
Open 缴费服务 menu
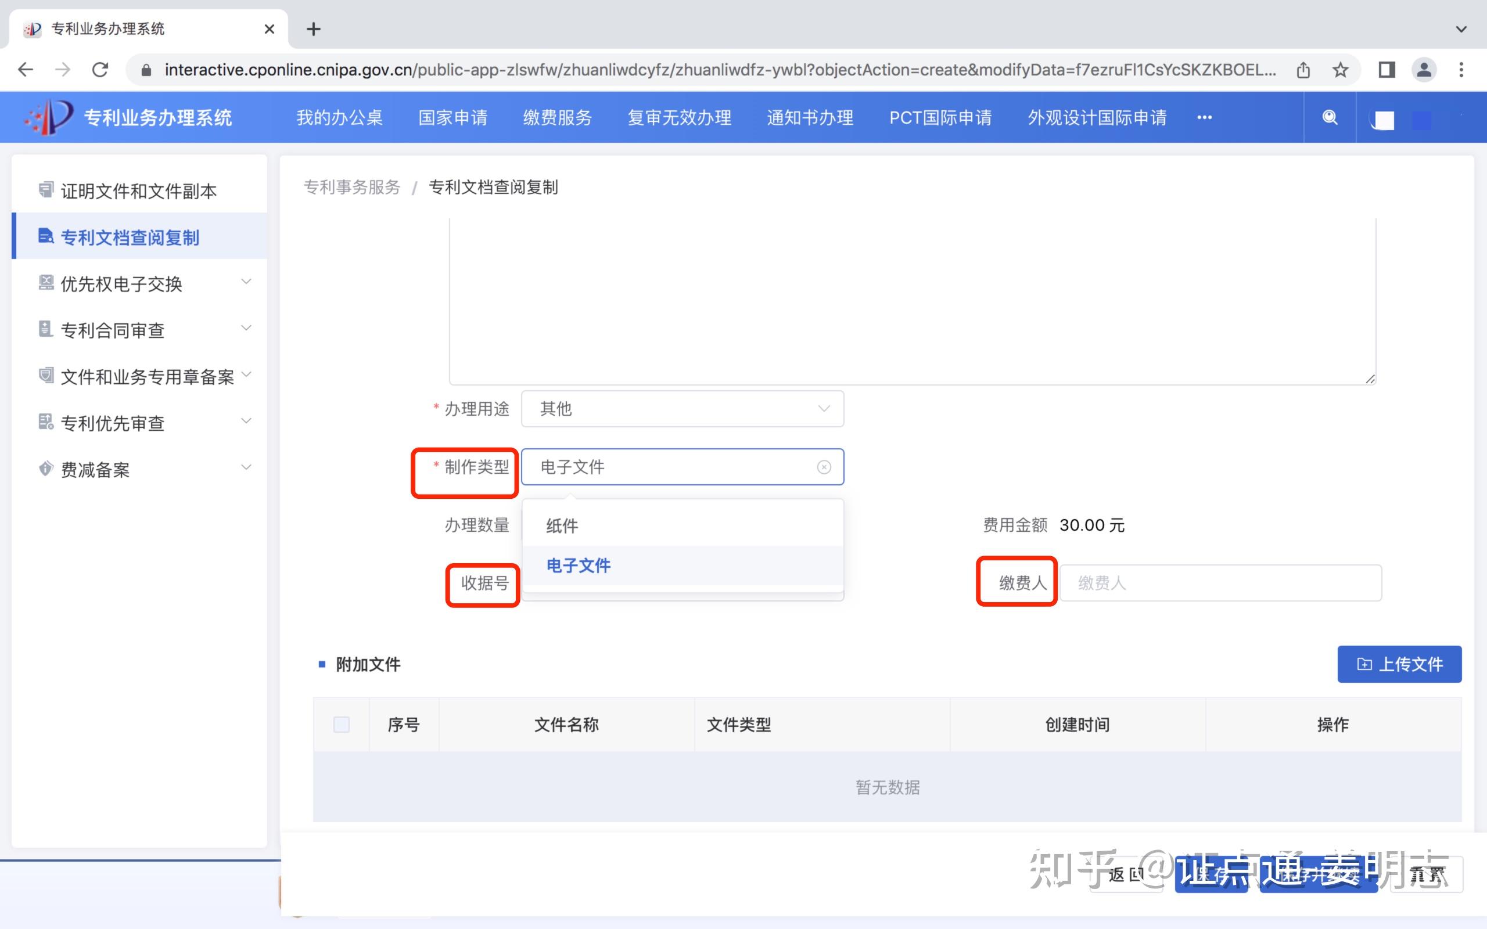click(x=557, y=117)
